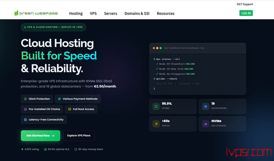Click the globe icon in the datacenters card
Image resolution: width=274 pixels, height=161 pixels.
tap(206, 106)
